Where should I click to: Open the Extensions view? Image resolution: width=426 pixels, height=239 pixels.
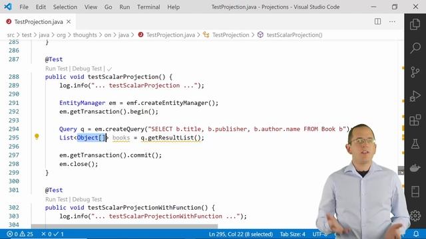(x=415, y=119)
